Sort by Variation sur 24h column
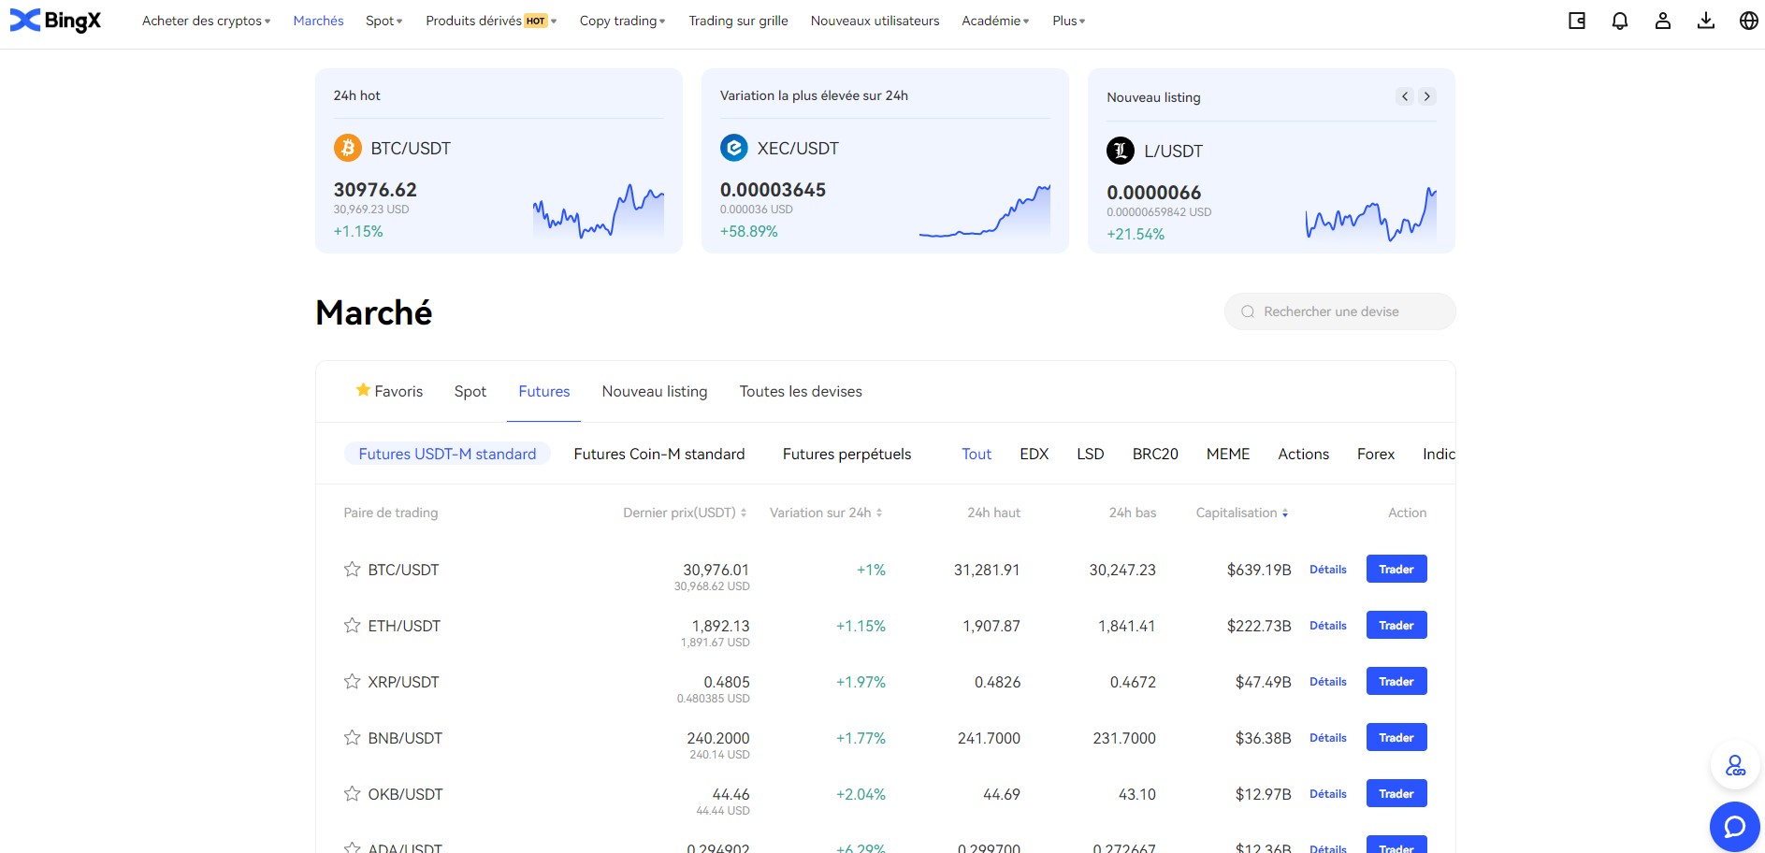The height and width of the screenshot is (853, 1765). (826, 513)
